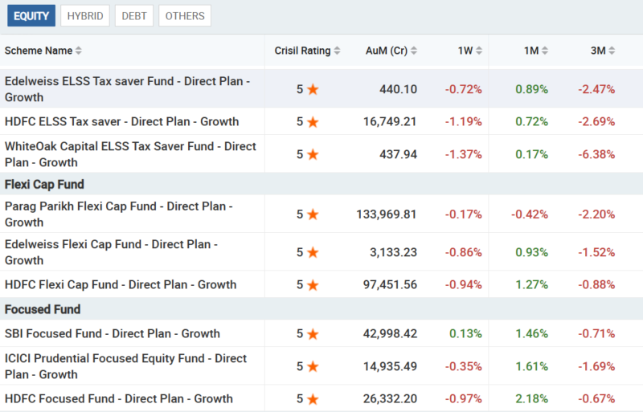643x412 pixels.
Task: Select the DEBT tab
Action: click(x=134, y=16)
